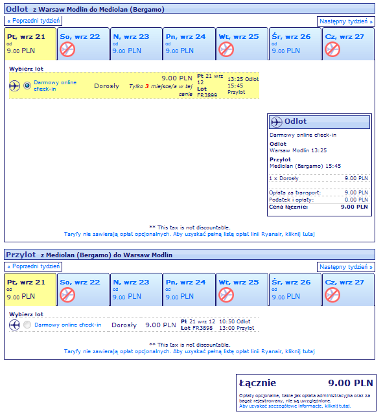The height and width of the screenshot is (416, 383).
Task: Open Odlot tab Śr, wrz 26
Action: [x=295, y=44]
